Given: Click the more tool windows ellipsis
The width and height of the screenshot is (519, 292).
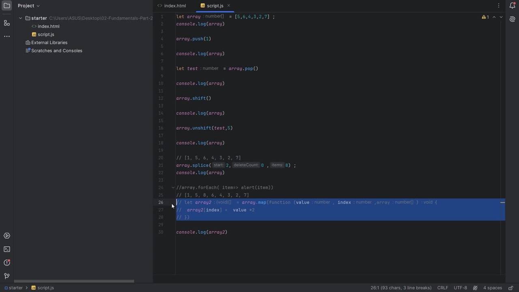Looking at the screenshot, I should tap(7, 36).
